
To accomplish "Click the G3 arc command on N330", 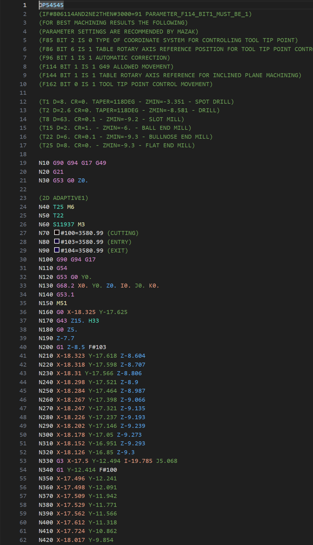I will pos(60,461).
